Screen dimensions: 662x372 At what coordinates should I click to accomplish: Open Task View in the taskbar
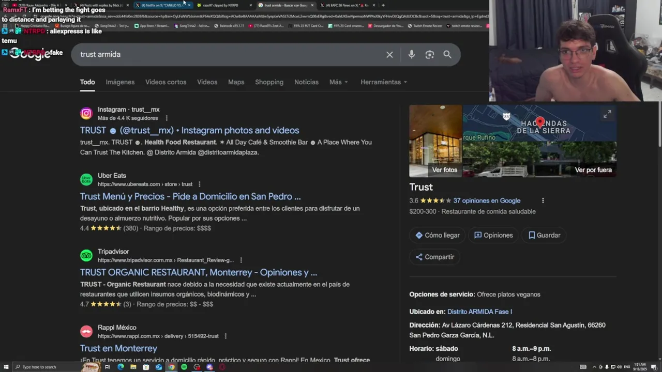click(x=108, y=367)
